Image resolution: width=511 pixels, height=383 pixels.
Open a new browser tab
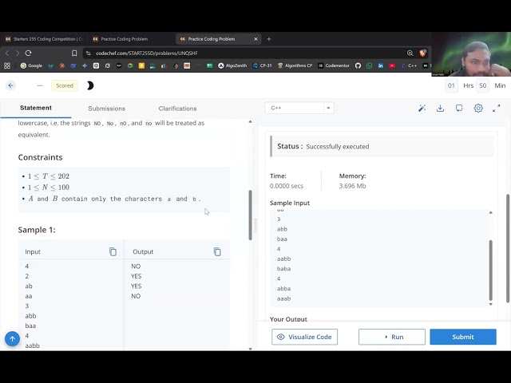(268, 39)
